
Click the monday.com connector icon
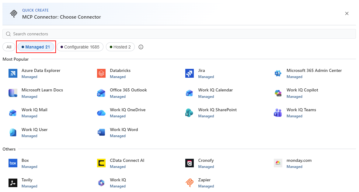[278, 163]
